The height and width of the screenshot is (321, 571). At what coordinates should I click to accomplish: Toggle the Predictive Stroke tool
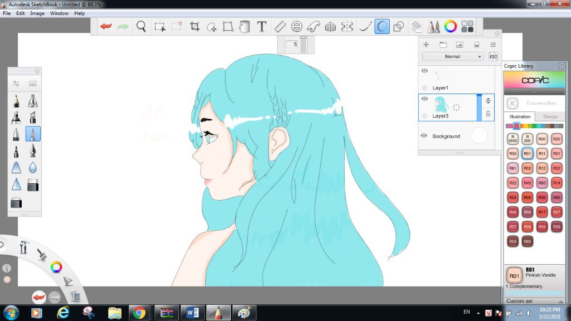click(382, 26)
